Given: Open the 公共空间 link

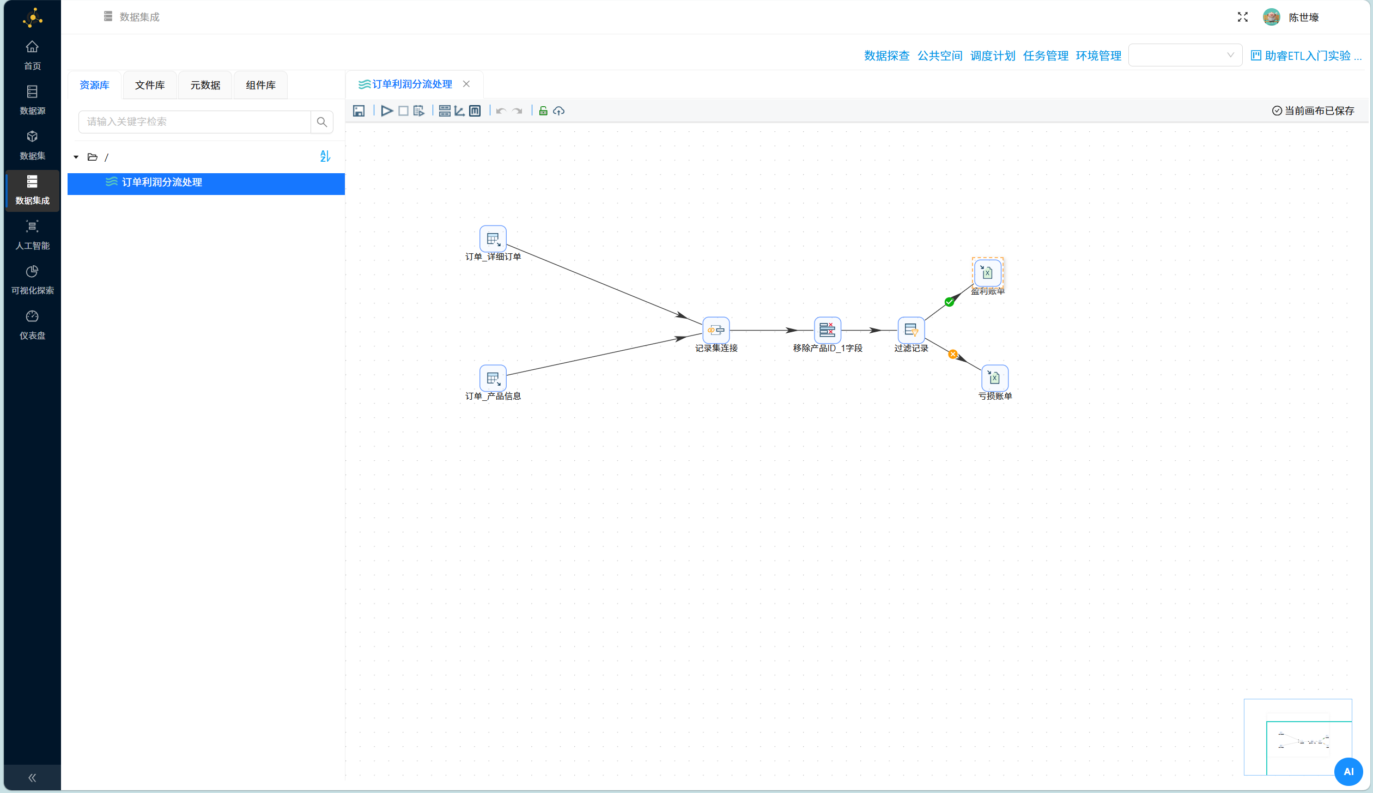Looking at the screenshot, I should [x=940, y=56].
